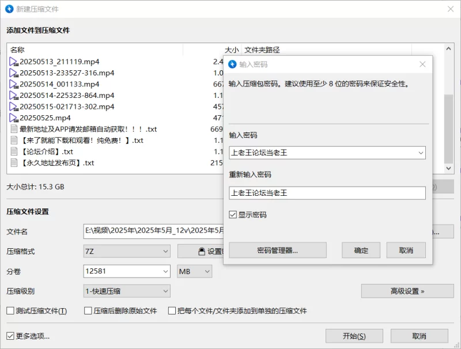Tick 压缩后删除原始文件 checkbox
This screenshot has width=461, height=349.
pyautogui.click(x=88, y=311)
